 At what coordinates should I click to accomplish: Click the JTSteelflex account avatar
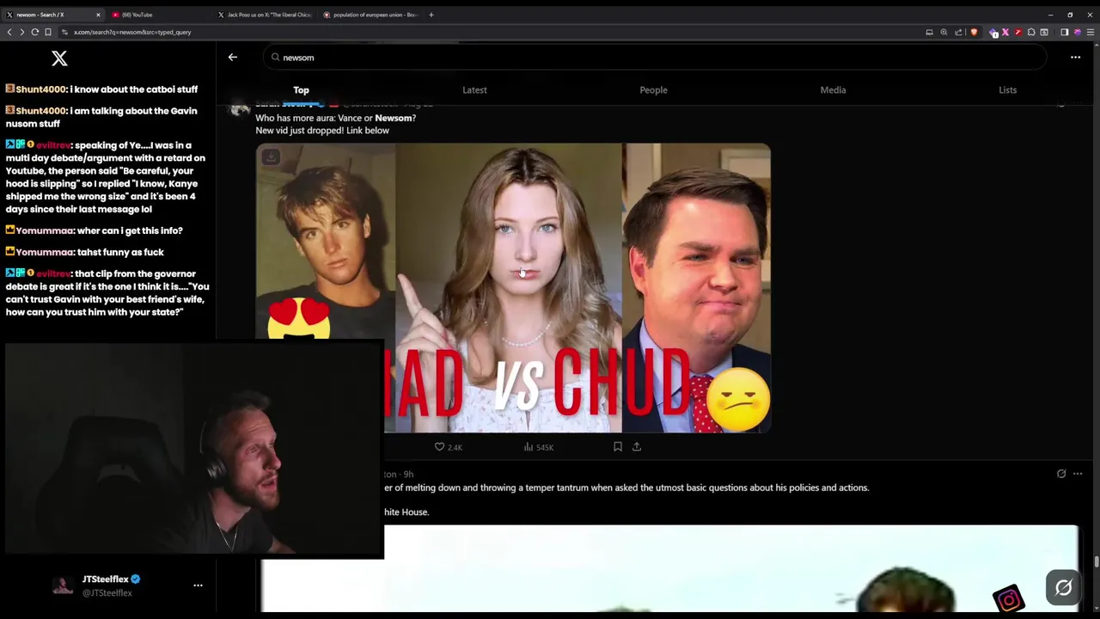[x=62, y=585]
